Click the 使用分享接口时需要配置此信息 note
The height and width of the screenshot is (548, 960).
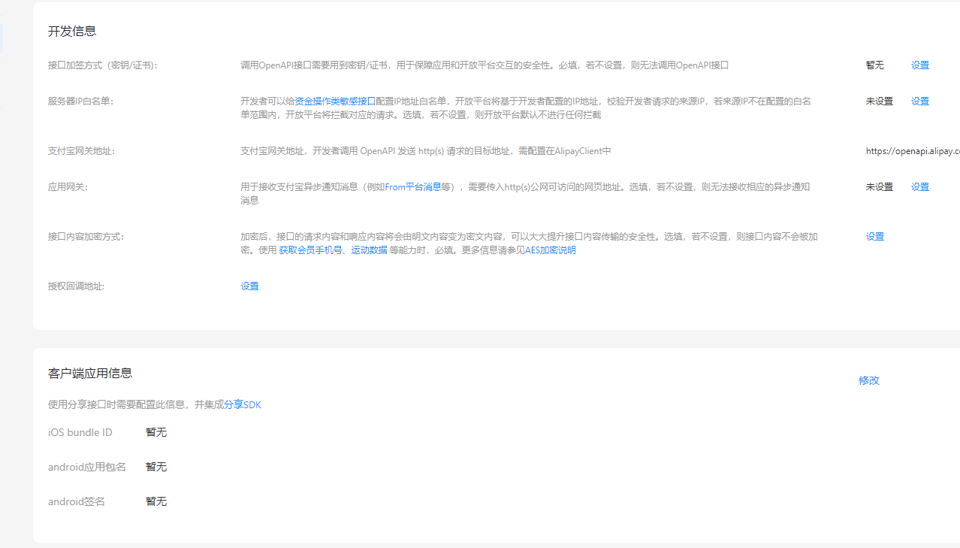click(x=155, y=404)
